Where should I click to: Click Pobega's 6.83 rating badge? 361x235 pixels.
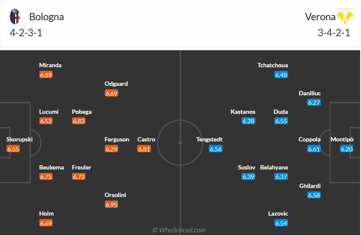(78, 121)
